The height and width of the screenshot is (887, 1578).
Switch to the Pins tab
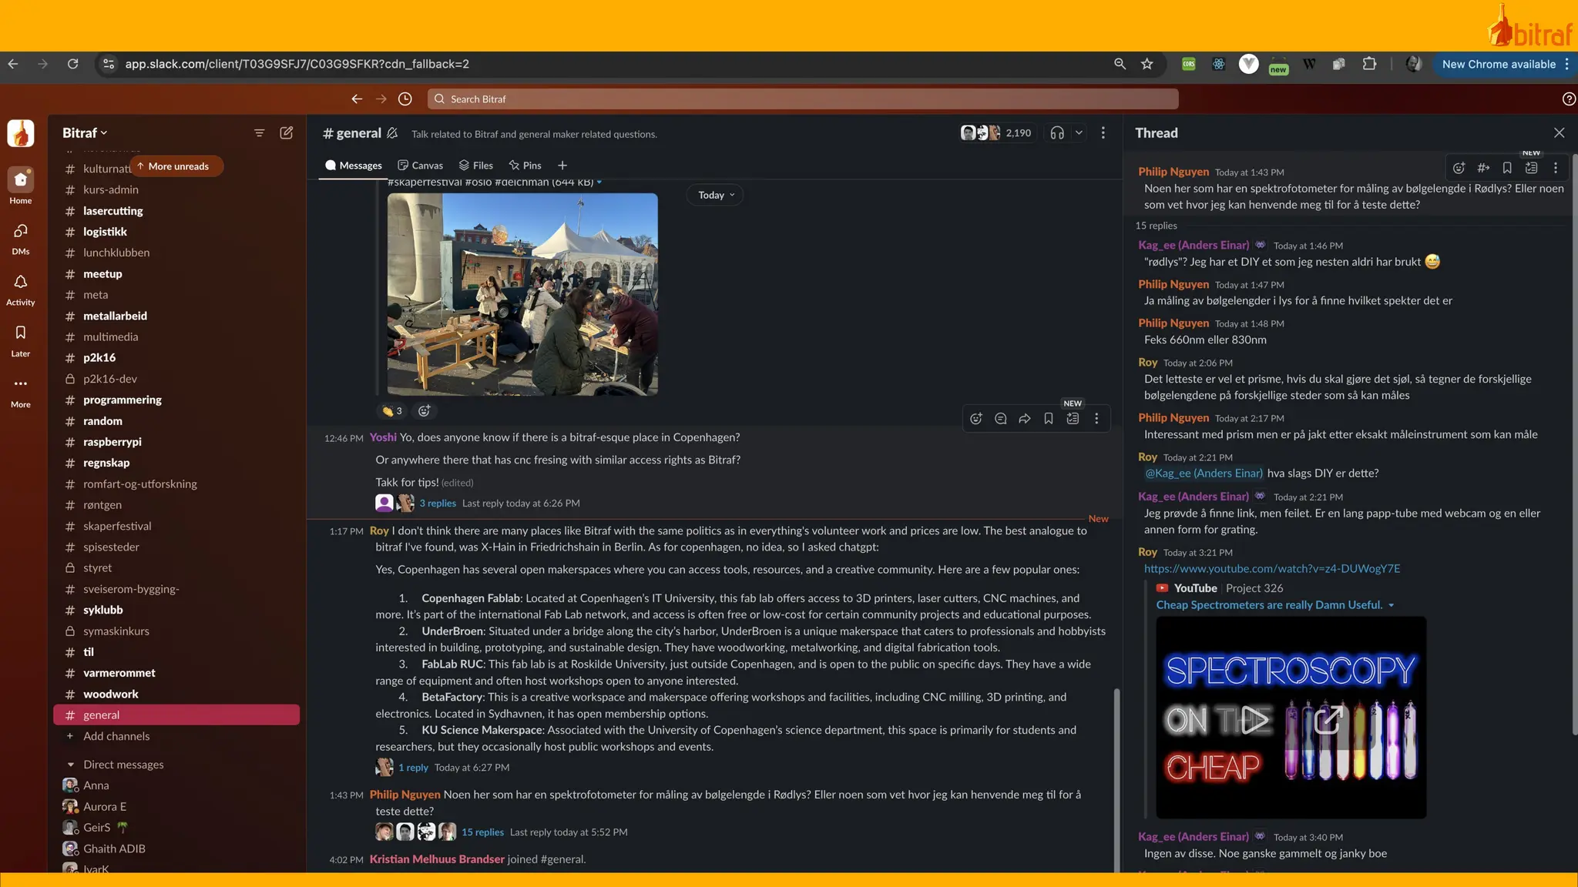point(525,166)
